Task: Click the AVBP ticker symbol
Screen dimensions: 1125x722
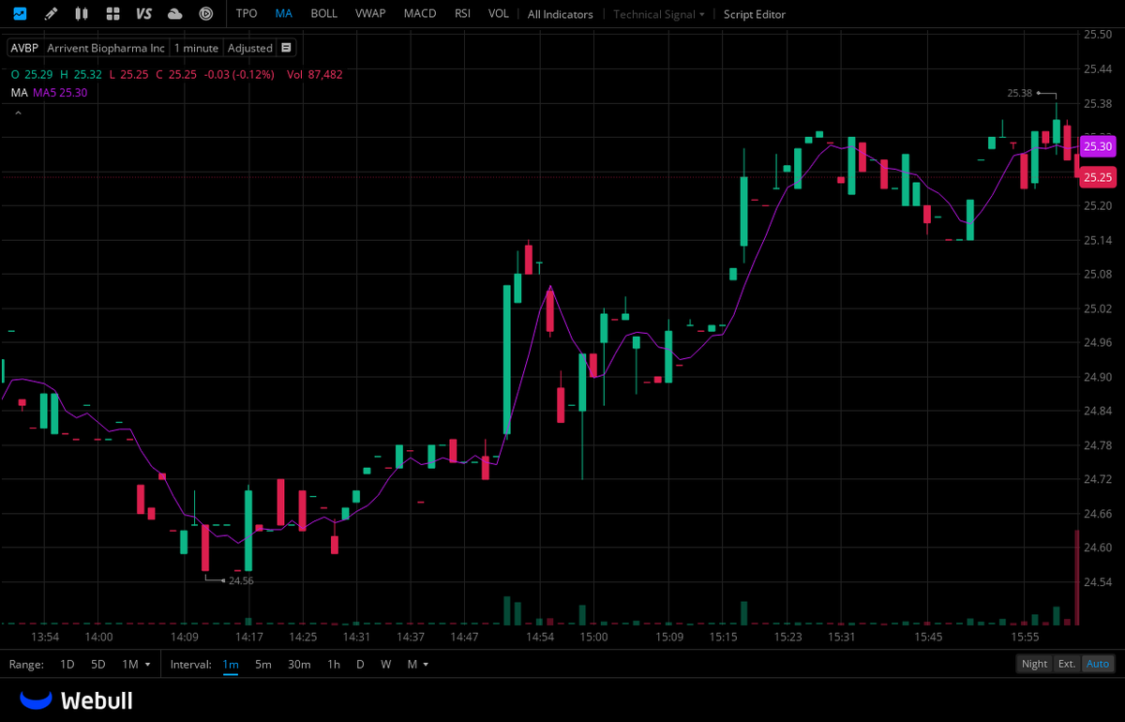Action: click(25, 48)
